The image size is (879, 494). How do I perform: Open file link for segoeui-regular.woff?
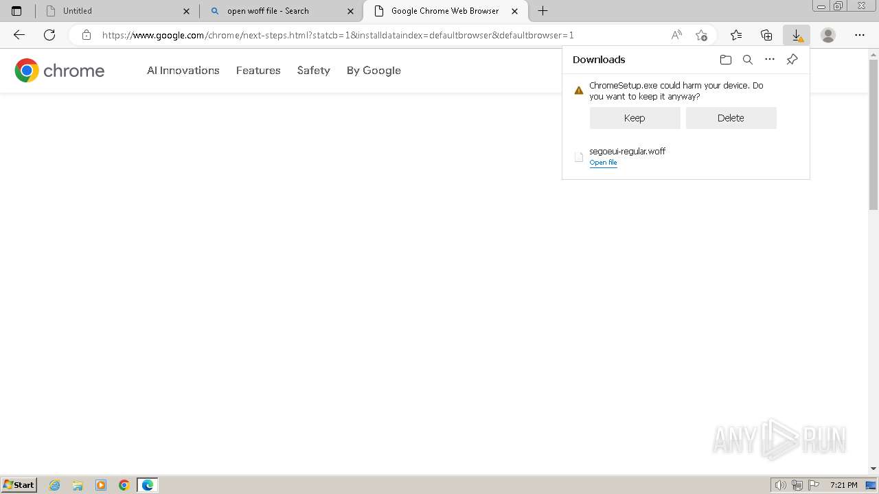(x=603, y=163)
